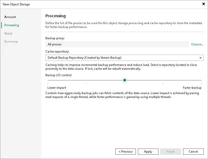Open the Cache repository dropdown
208x159 pixels.
pyautogui.click(x=125, y=58)
